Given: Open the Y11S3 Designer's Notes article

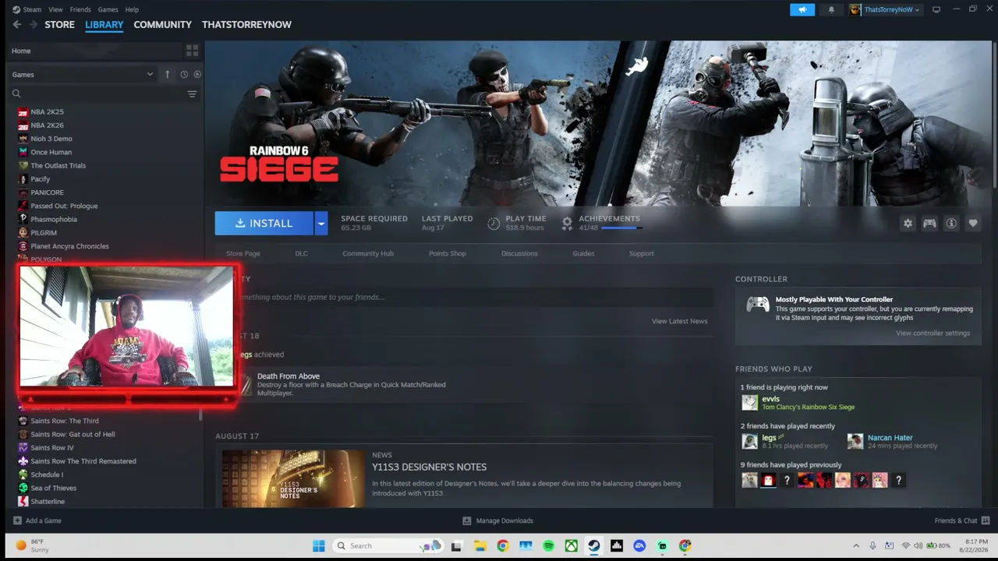Looking at the screenshot, I should click(x=429, y=467).
